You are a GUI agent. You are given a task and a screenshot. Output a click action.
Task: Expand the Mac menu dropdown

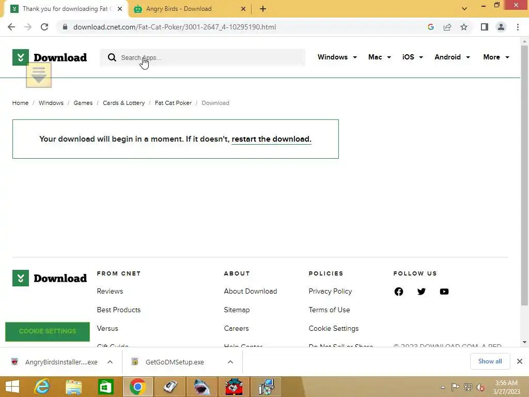coord(380,57)
